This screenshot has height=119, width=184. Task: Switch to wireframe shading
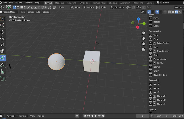pyautogui.click(x=169, y=12)
